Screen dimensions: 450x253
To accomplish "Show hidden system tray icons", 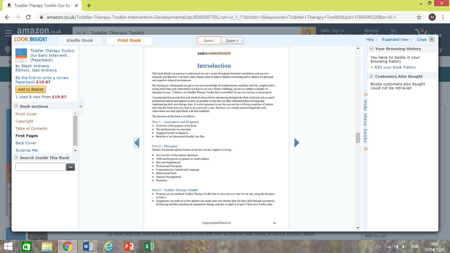I will tap(381, 247).
